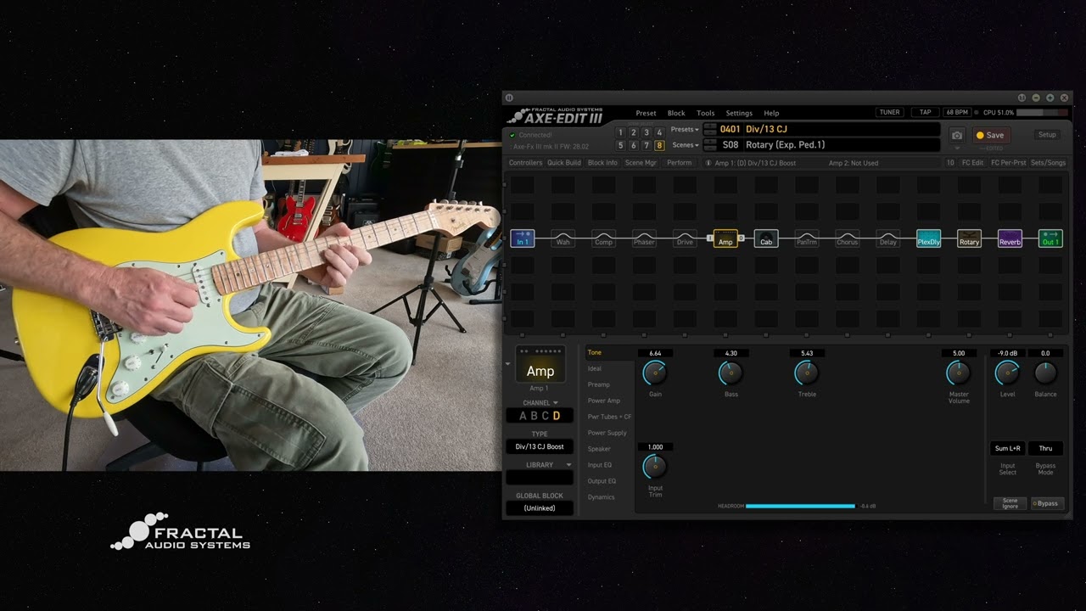This screenshot has width=1086, height=611.
Task: Click the Master Volume knob
Action: [958, 372]
